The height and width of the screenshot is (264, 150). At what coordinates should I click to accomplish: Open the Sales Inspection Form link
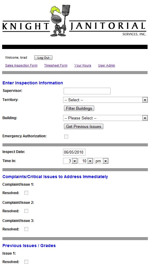21,65
